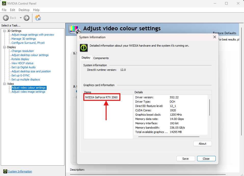Click the Details vertical scrollbar
The height and width of the screenshot is (176, 244).
pos(210,107)
